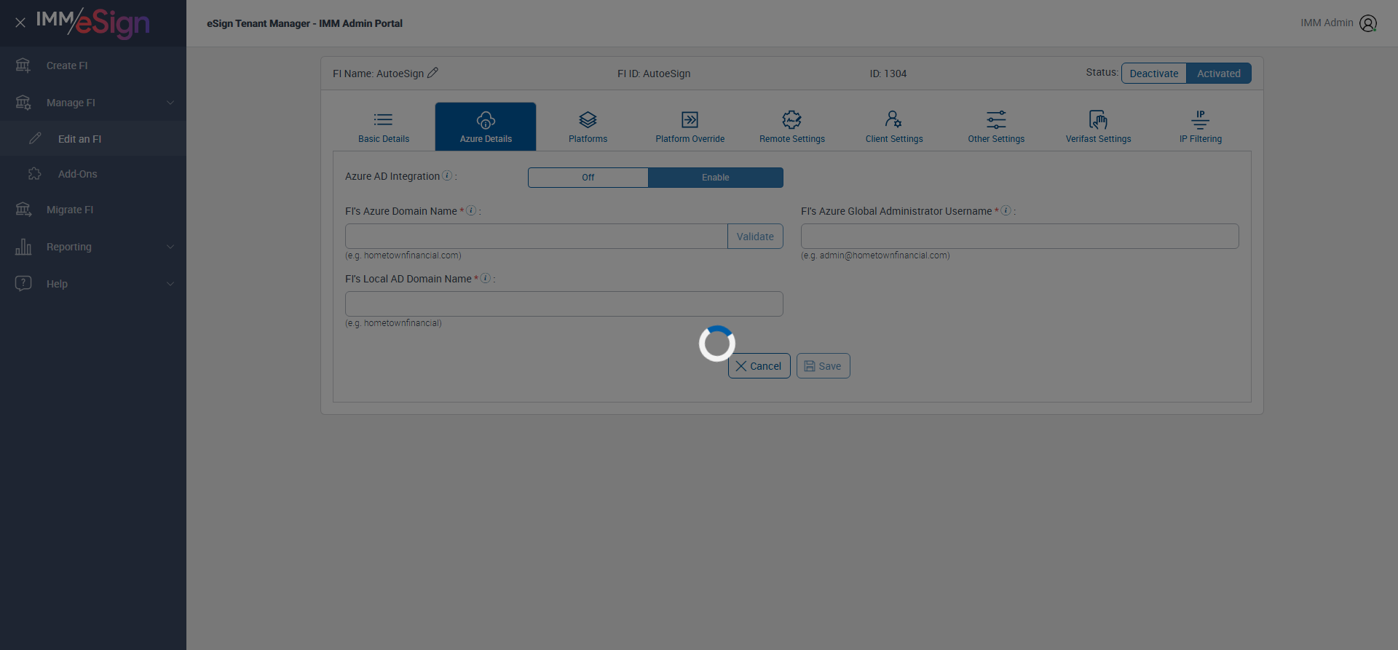Click the 'FI Name: AutoeSign' text
The height and width of the screenshot is (650, 1398).
click(x=378, y=74)
